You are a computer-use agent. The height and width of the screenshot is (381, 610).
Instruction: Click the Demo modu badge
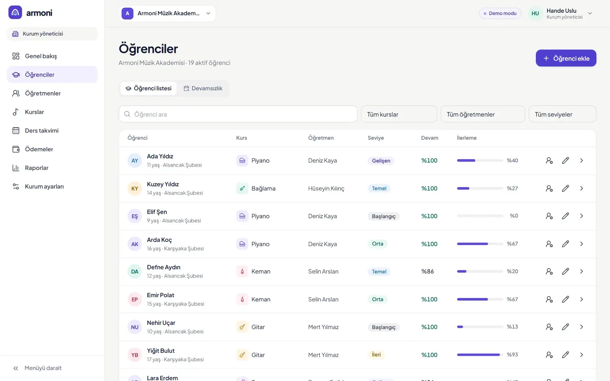tap(500, 13)
